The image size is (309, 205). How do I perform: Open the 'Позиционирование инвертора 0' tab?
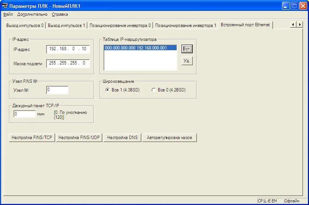[120, 25]
